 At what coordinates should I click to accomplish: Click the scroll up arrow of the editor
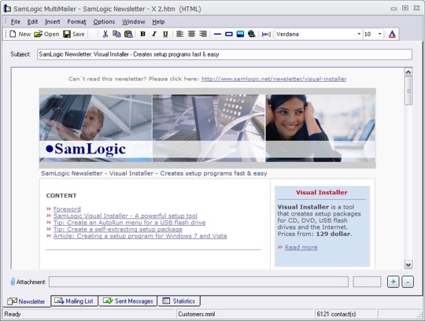click(408, 72)
